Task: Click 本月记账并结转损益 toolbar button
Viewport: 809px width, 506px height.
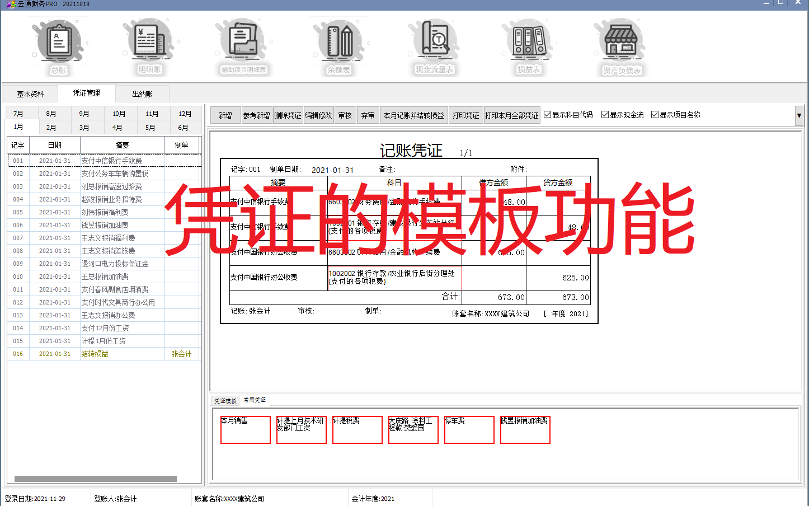Action: point(414,115)
